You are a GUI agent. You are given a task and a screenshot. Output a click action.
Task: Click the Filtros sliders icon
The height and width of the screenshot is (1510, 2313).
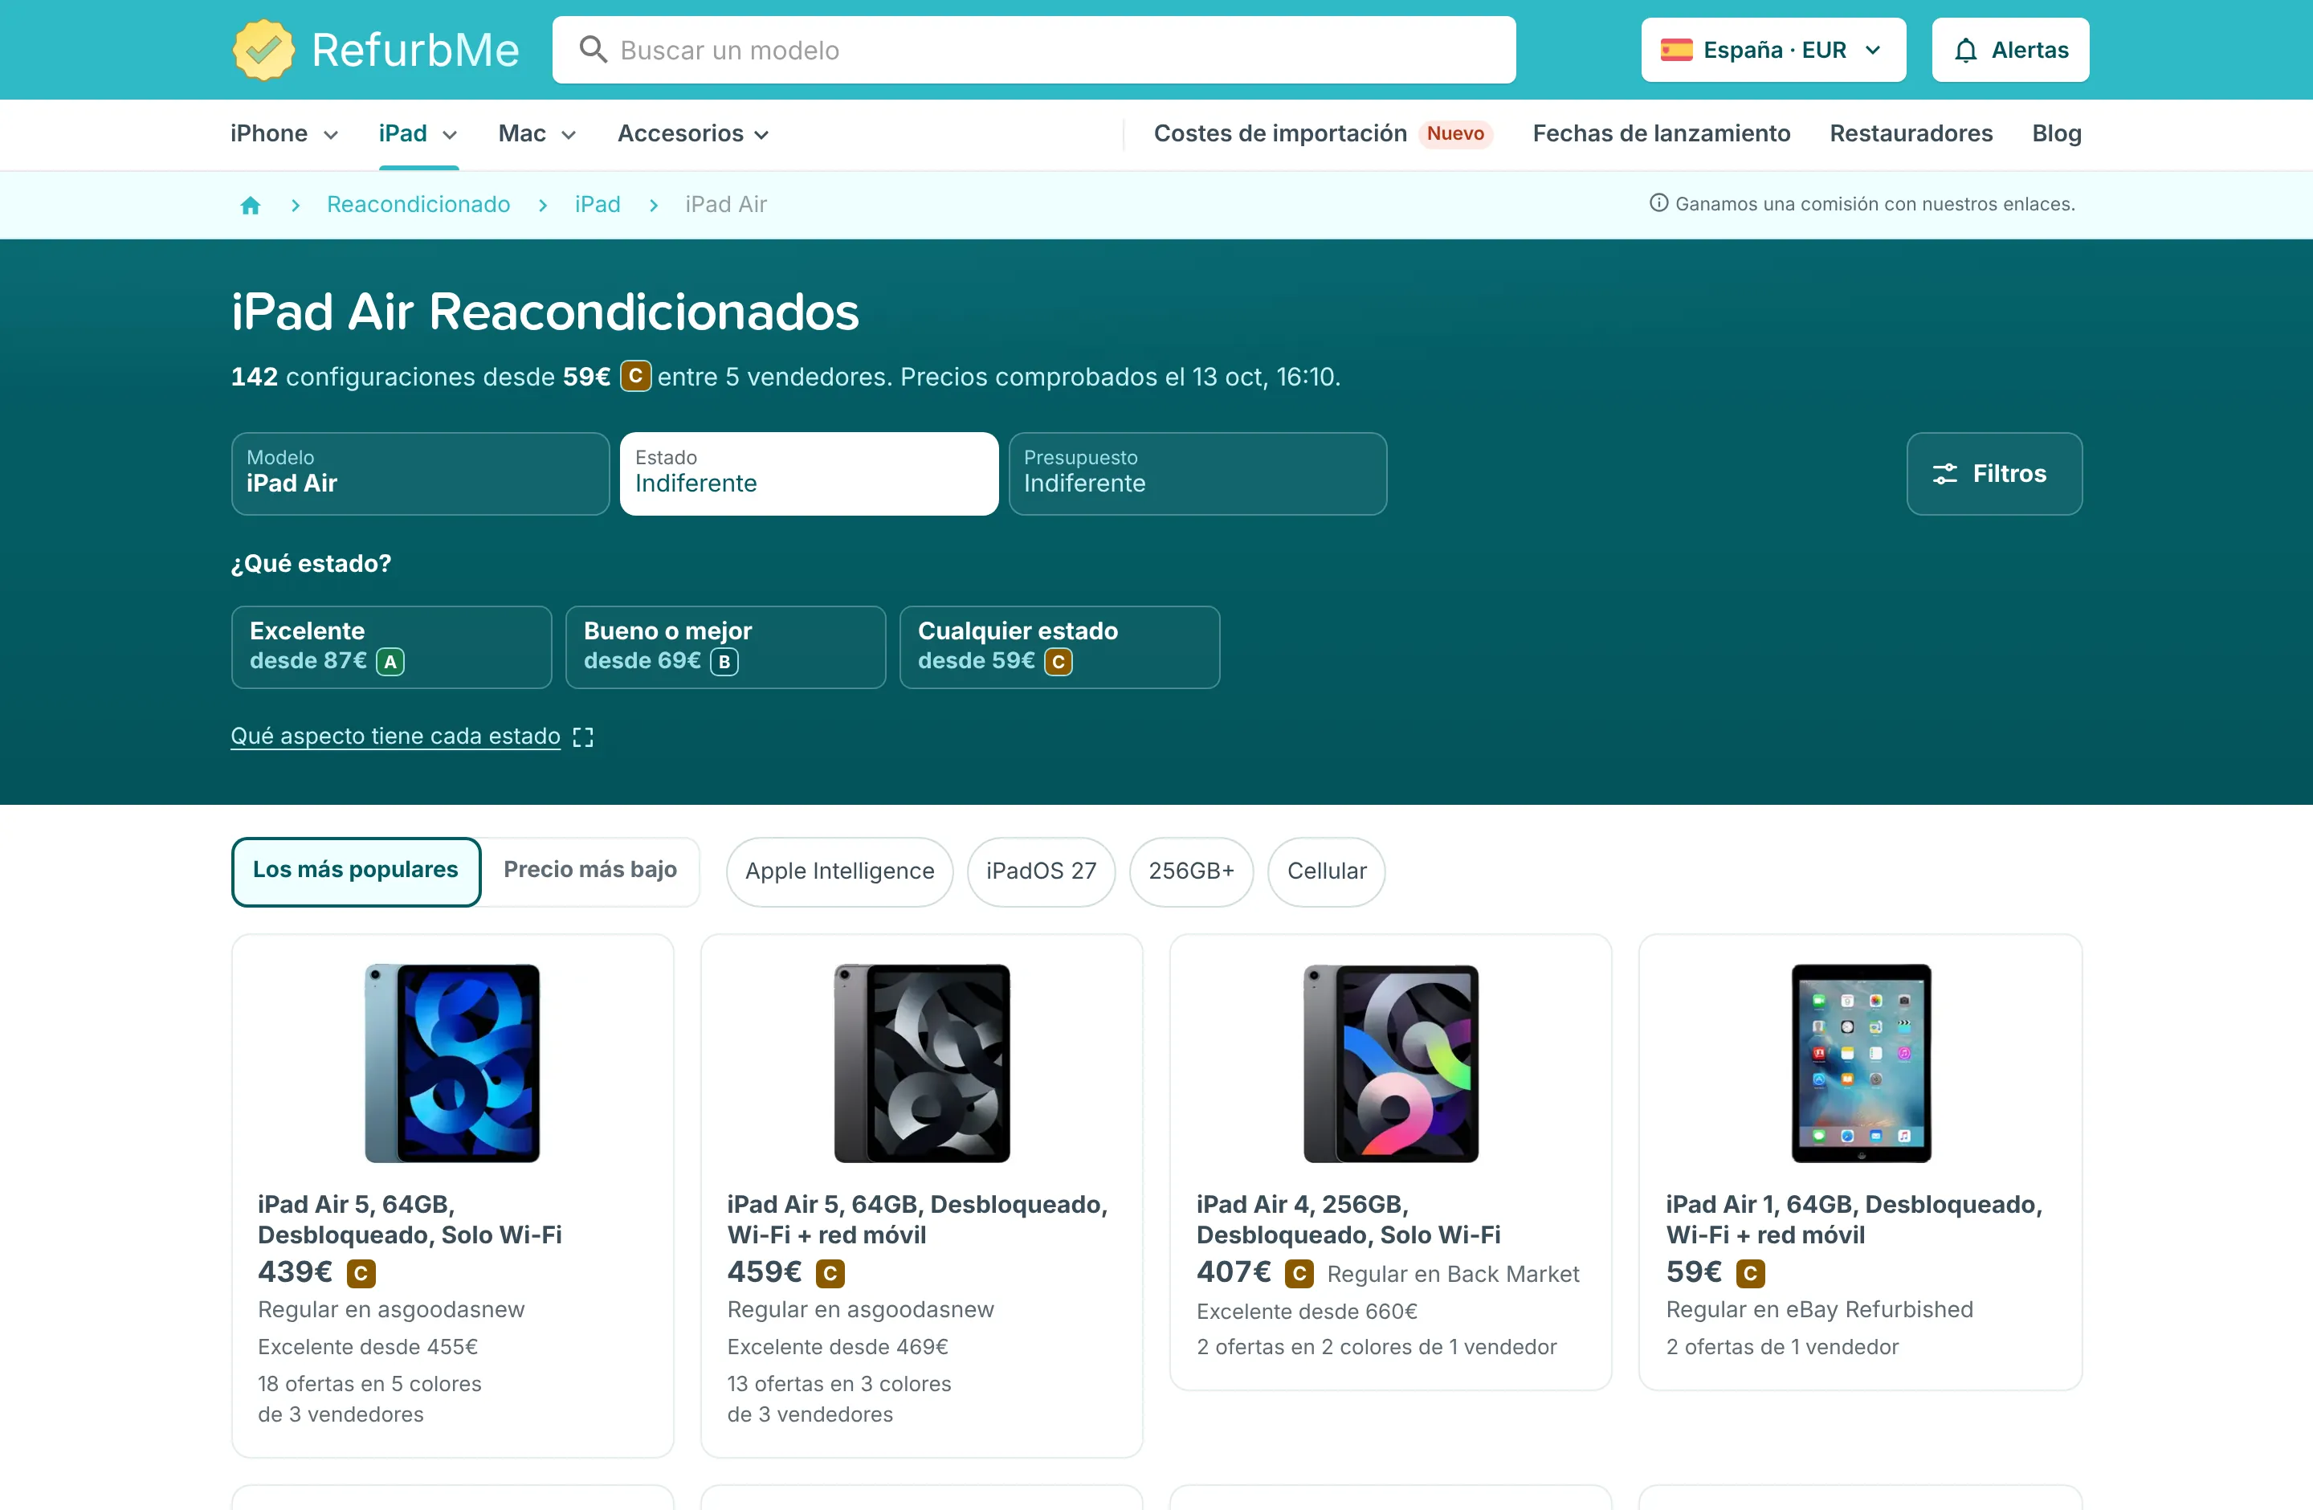[1944, 473]
